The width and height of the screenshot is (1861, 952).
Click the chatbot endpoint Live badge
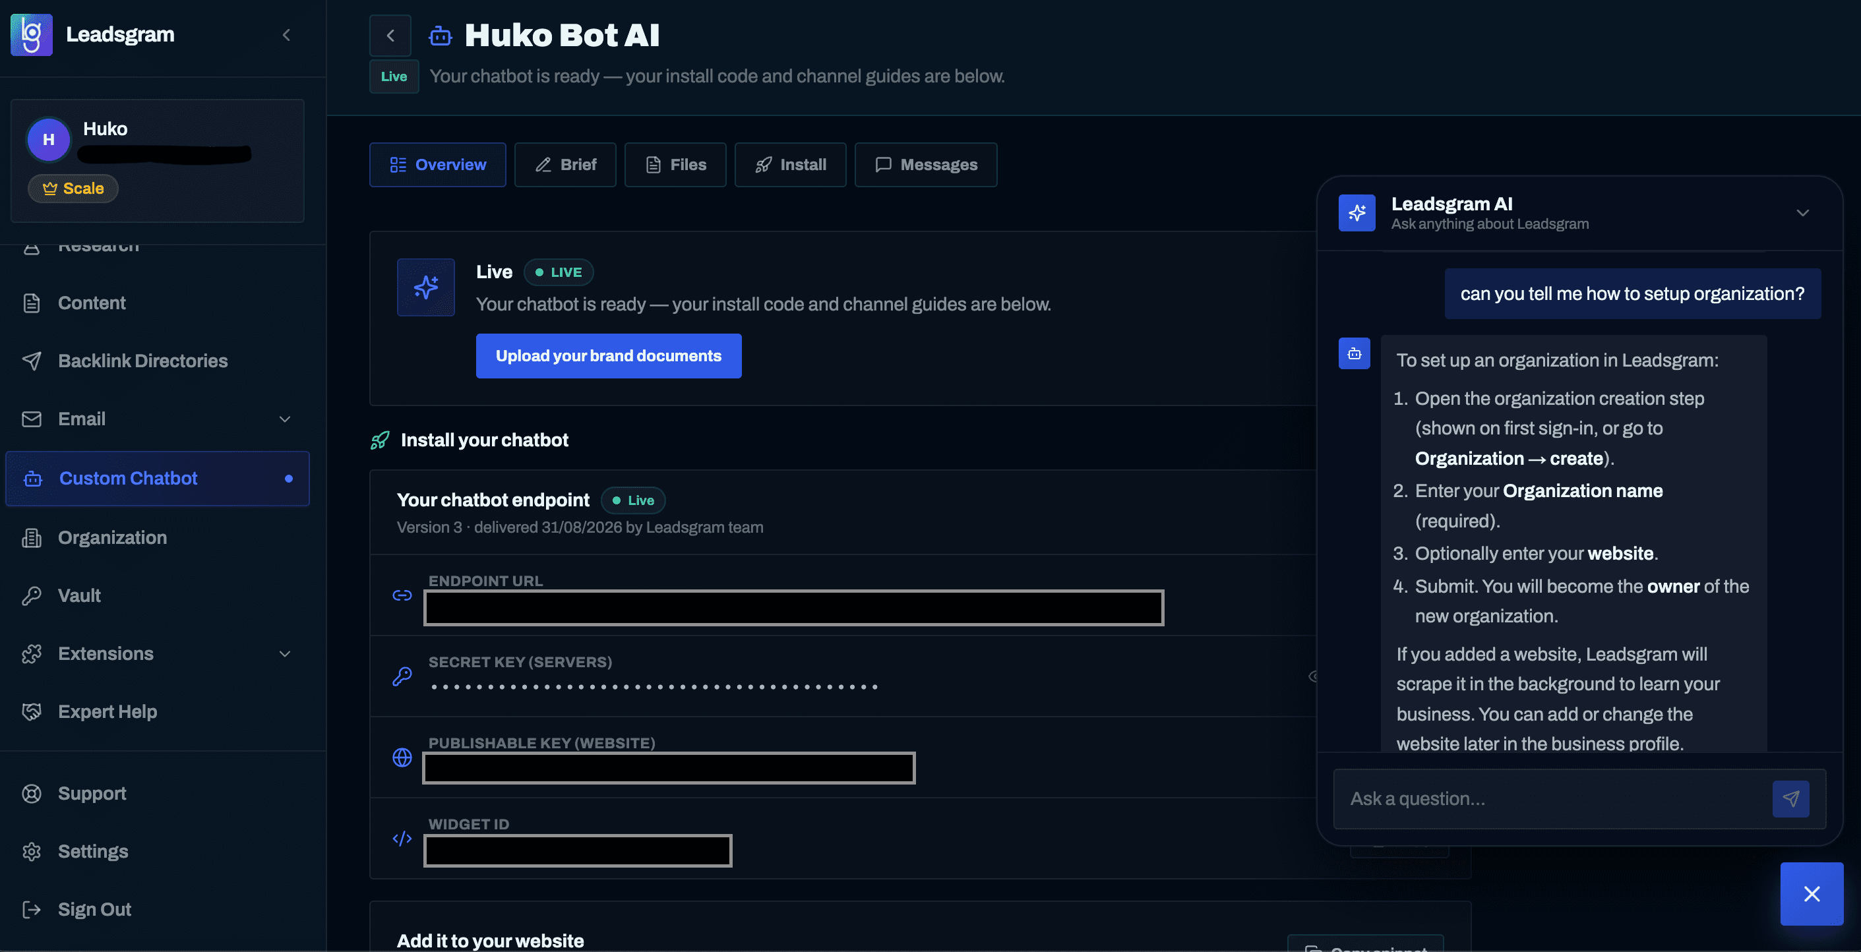click(x=633, y=500)
